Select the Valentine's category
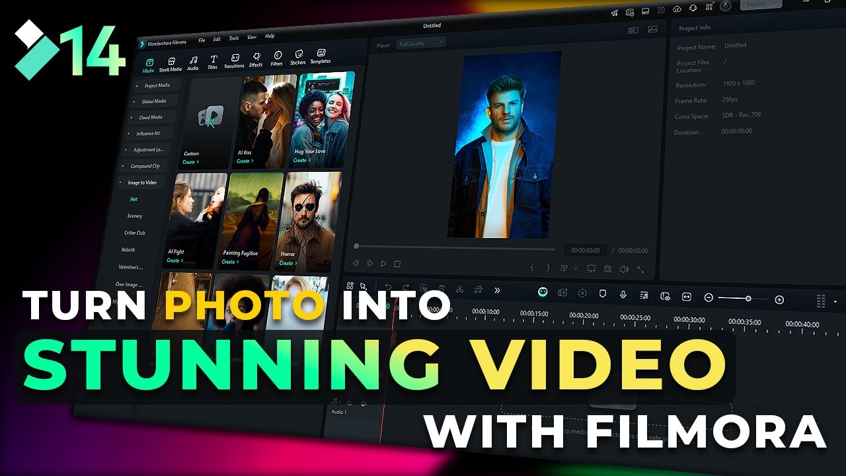This screenshot has width=846, height=476. (x=130, y=267)
